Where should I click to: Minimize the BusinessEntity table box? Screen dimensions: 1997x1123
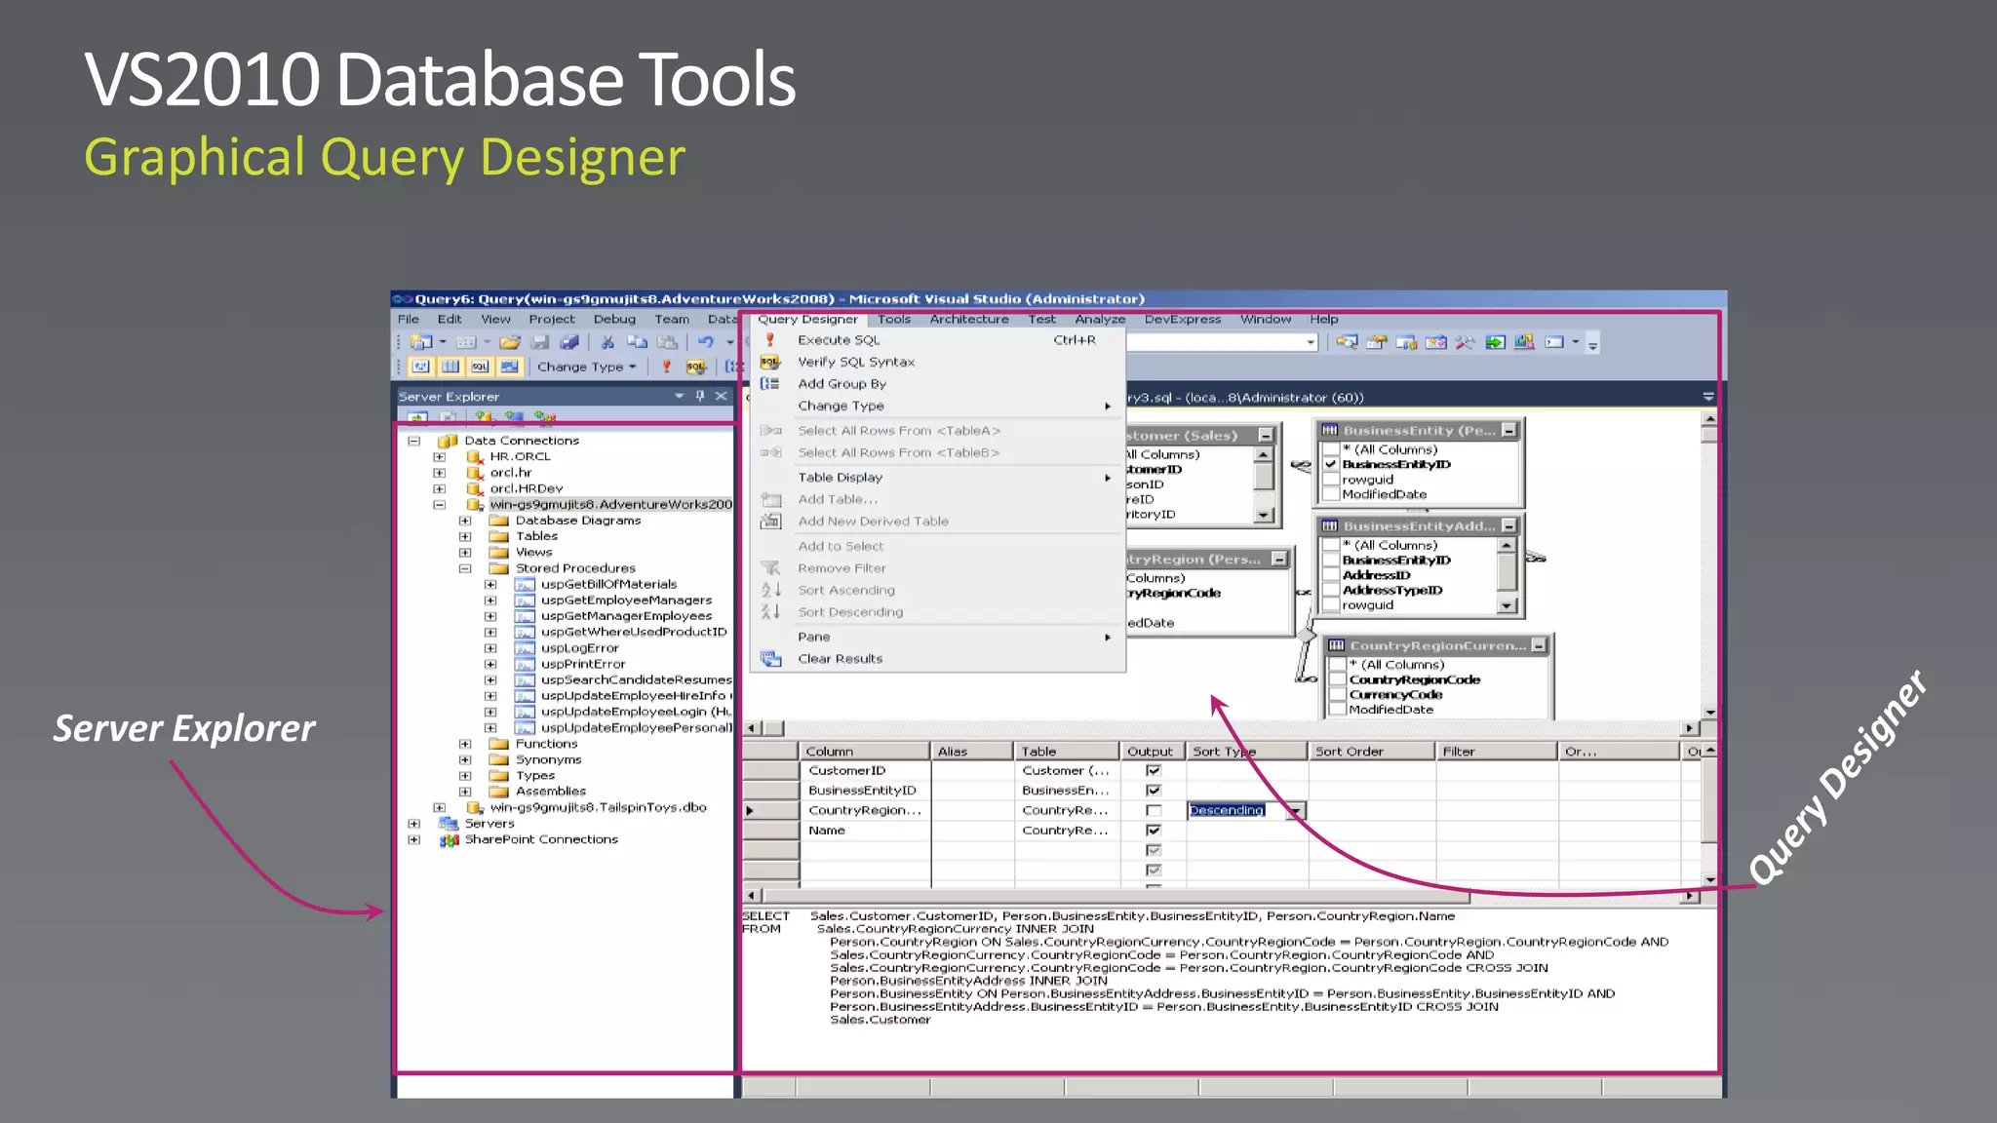pyautogui.click(x=1509, y=430)
